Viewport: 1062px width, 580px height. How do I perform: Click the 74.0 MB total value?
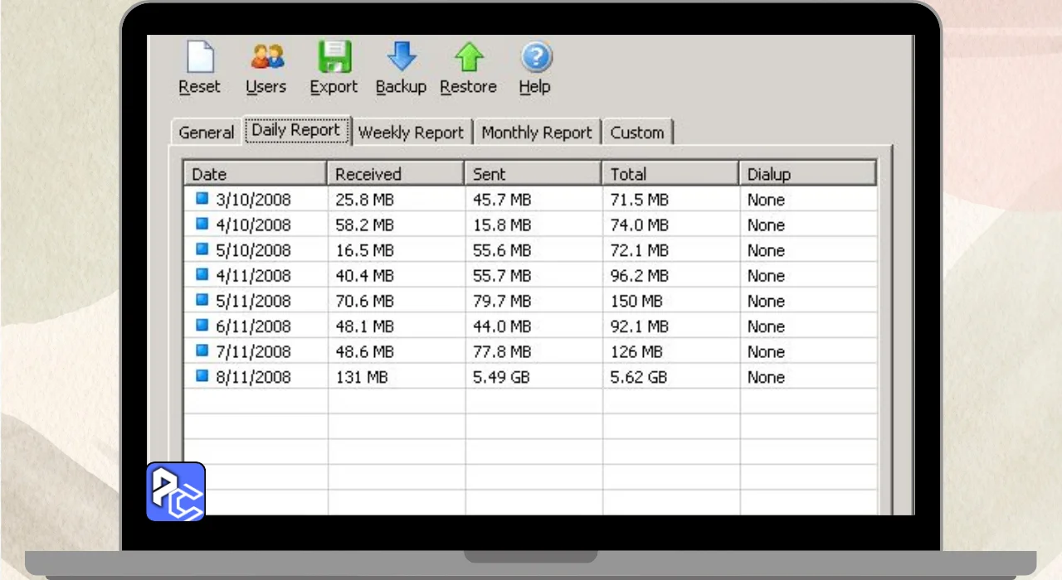click(x=639, y=225)
